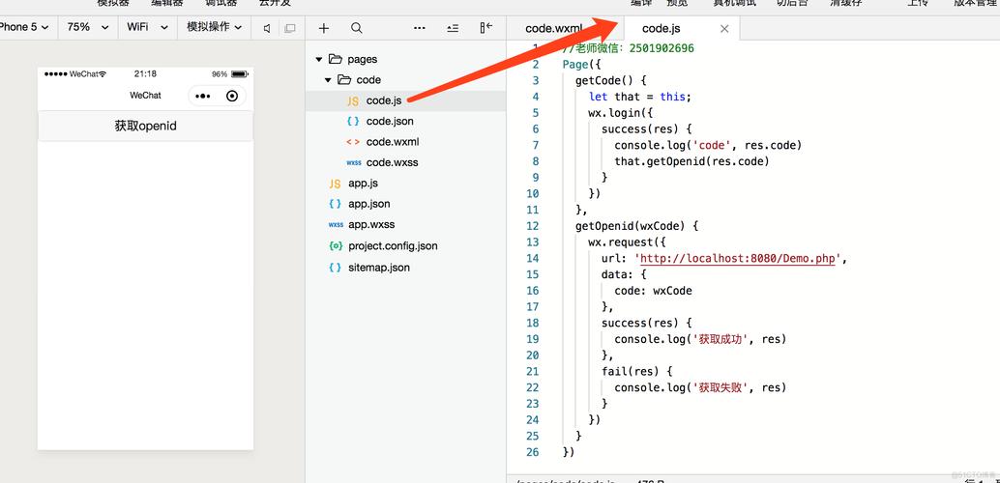Click the 'fail(res) {' line
The height and width of the screenshot is (483, 1000).
[x=636, y=371]
